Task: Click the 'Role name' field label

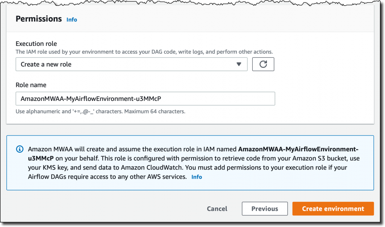Action: 31,85
